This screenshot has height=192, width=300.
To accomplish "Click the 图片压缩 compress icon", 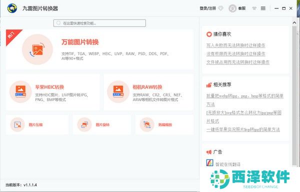I will (x=17, y=124).
